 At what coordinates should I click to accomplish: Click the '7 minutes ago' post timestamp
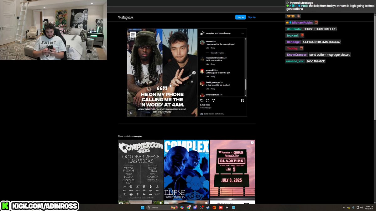[x=206, y=108]
